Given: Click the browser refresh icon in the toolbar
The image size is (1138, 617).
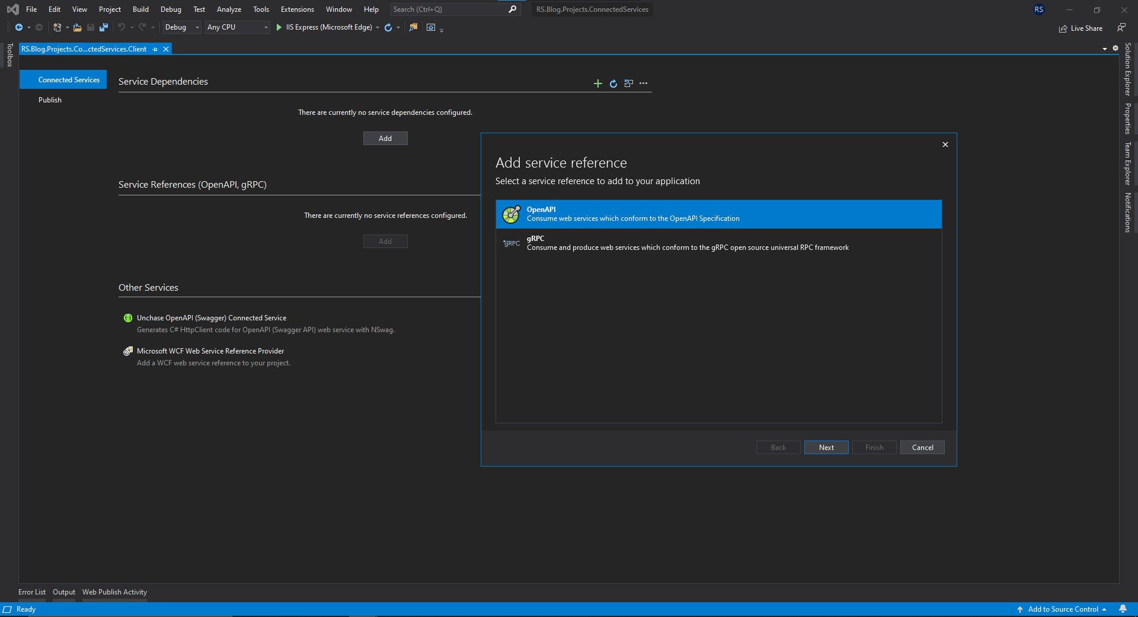Looking at the screenshot, I should click(x=388, y=27).
